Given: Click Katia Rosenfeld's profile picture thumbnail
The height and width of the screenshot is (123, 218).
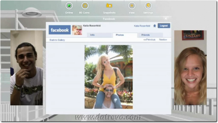Looking at the screenshot, I should click(x=77, y=30).
